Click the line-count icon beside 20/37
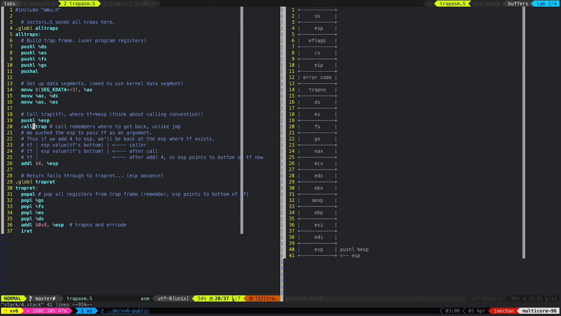Viewport: 561px width, 316px height. pyautogui.click(x=211, y=298)
